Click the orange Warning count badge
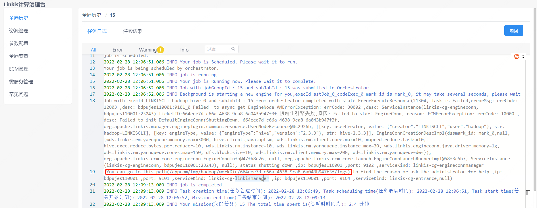 click(x=160, y=50)
